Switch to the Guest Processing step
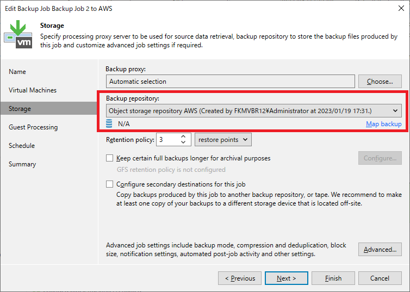This screenshot has height=292, width=410. pos(33,127)
